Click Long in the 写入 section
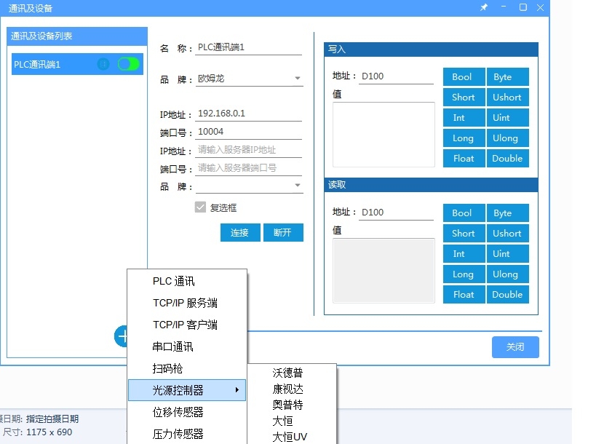Viewport: 596px width, 444px height. click(464, 138)
